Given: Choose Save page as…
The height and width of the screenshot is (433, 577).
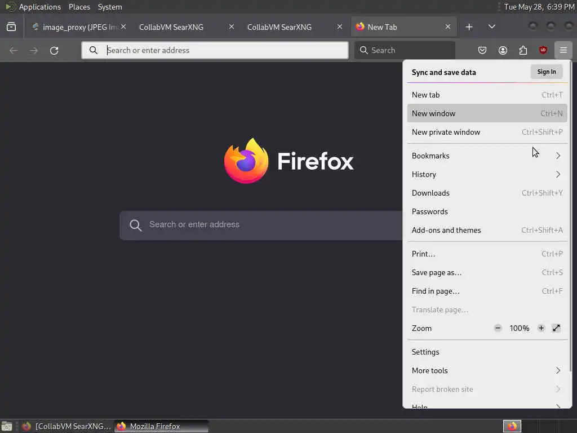Looking at the screenshot, I should point(487,272).
